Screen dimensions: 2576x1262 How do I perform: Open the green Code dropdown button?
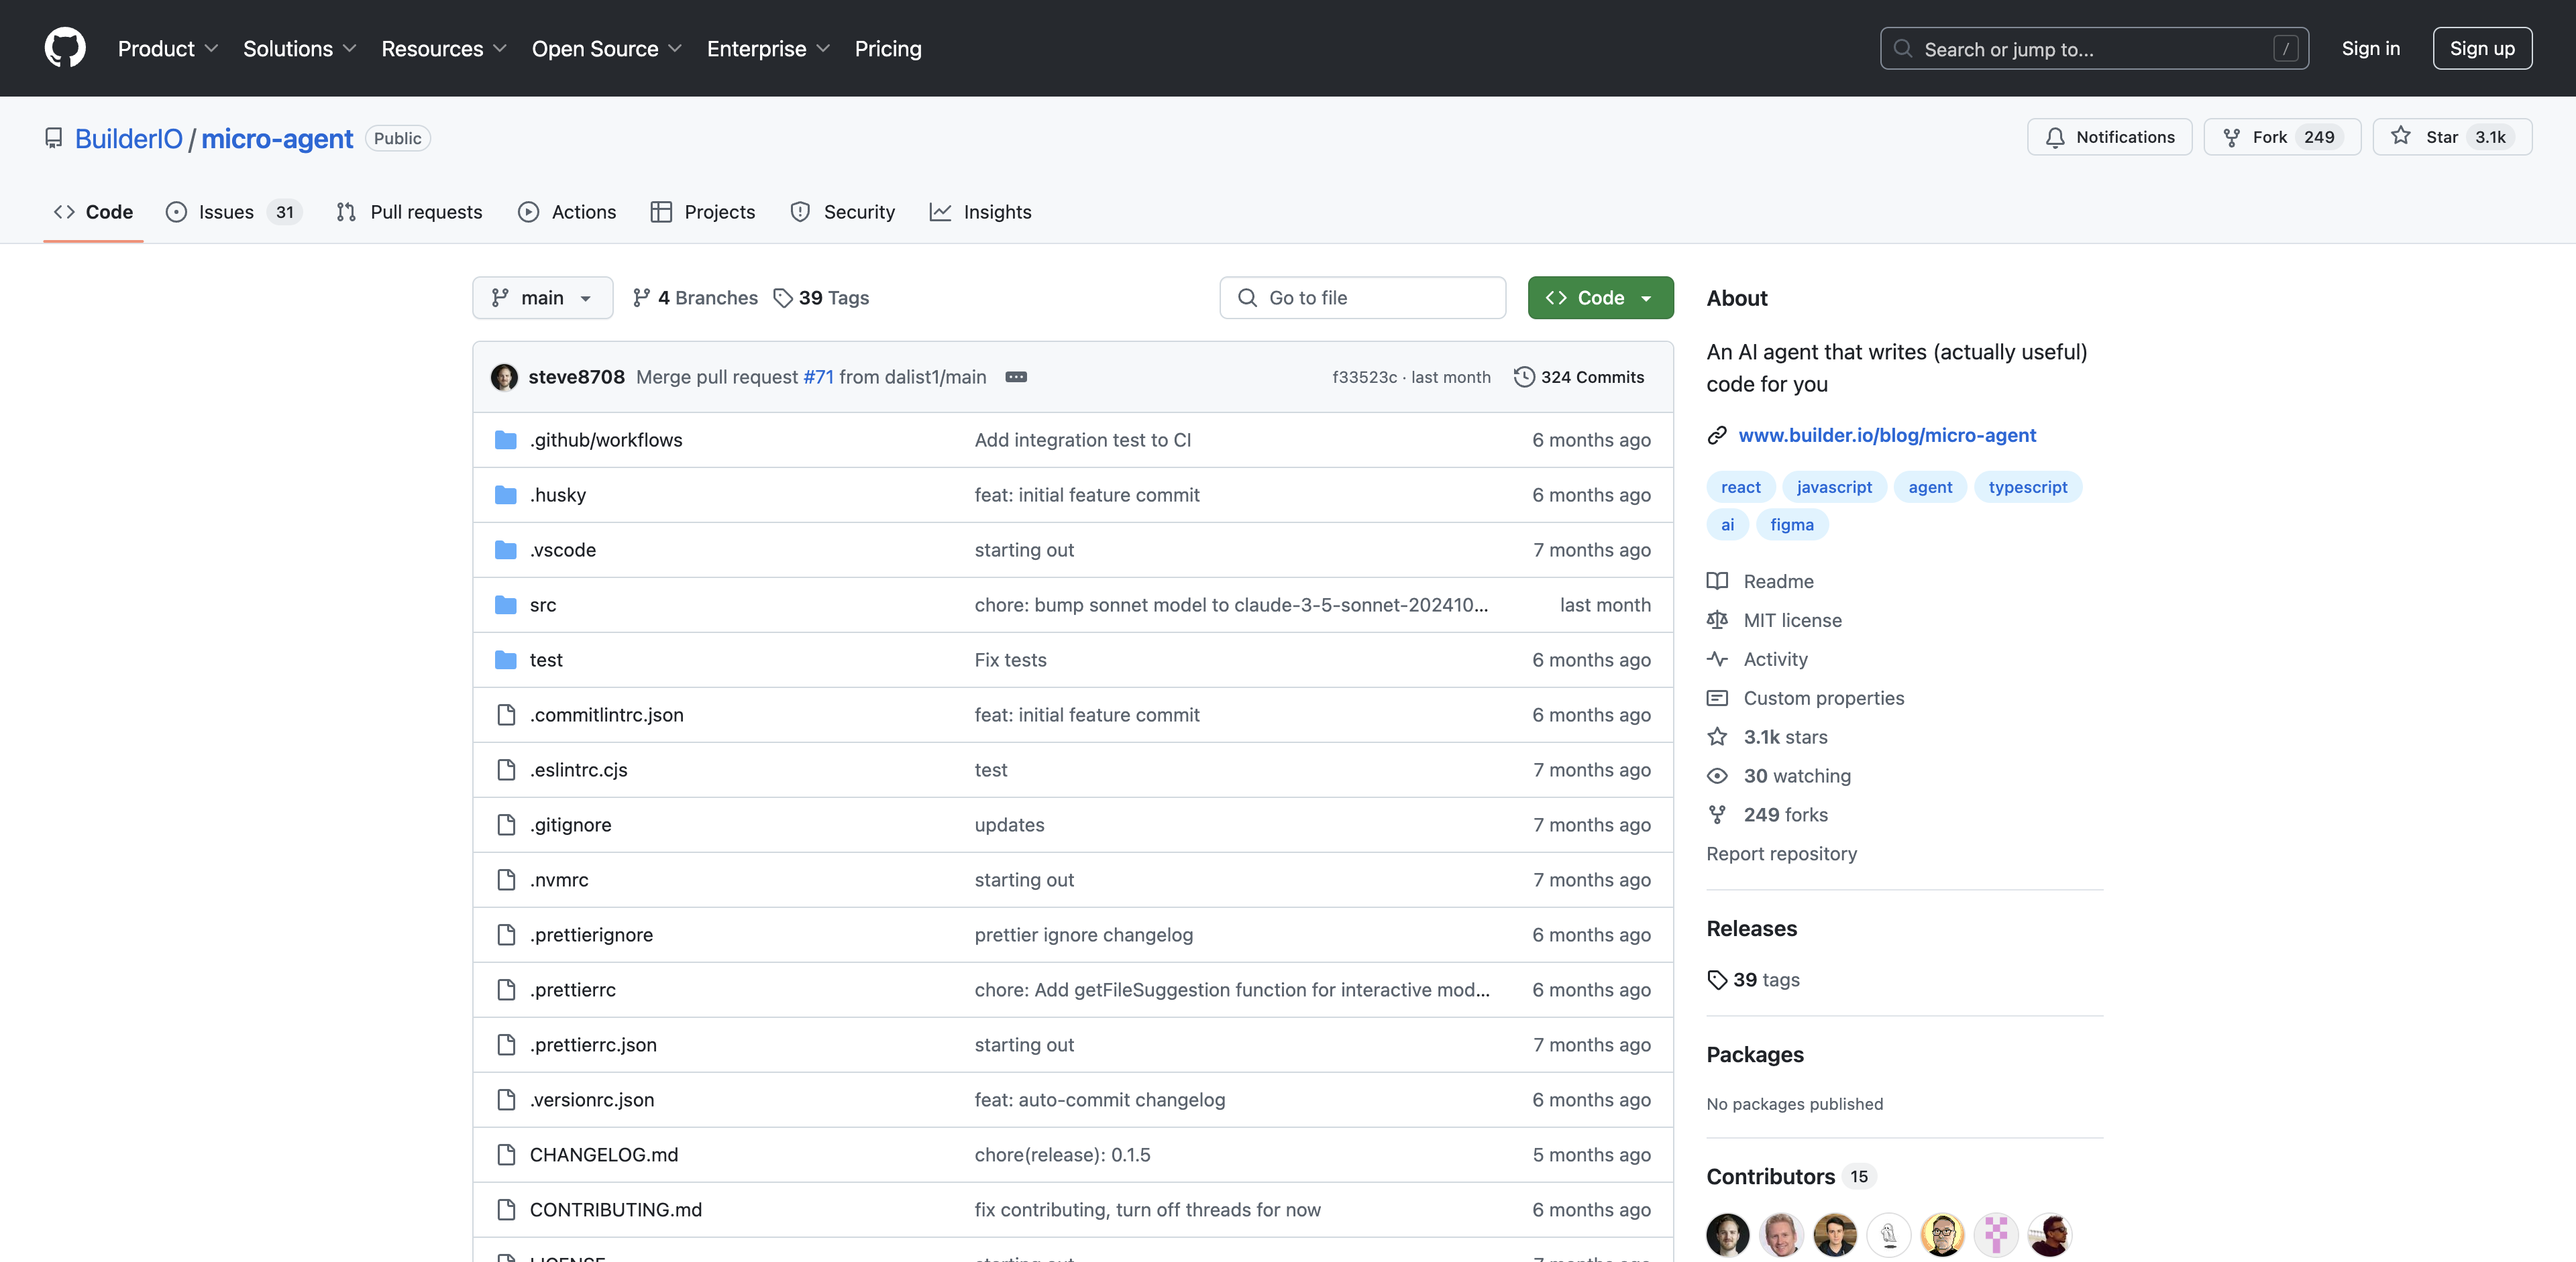tap(1600, 298)
